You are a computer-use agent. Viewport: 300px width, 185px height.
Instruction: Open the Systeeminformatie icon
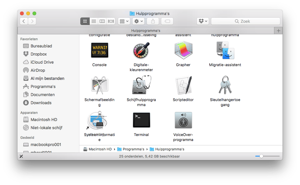click(97, 120)
